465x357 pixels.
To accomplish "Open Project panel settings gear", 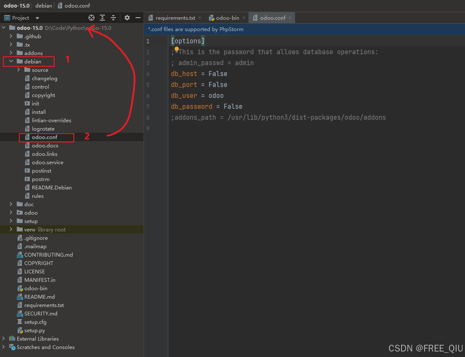I will pos(127,18).
